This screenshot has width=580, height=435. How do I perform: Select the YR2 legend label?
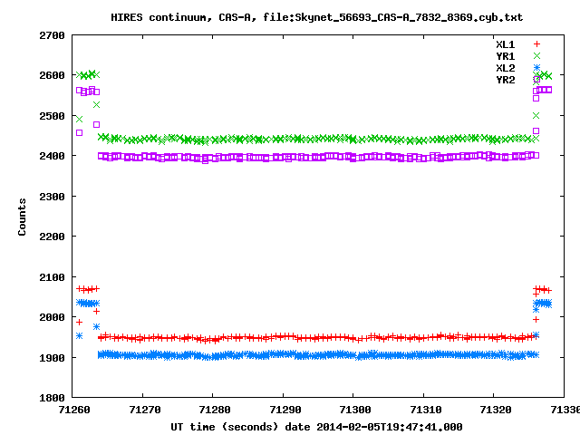pyautogui.click(x=506, y=80)
